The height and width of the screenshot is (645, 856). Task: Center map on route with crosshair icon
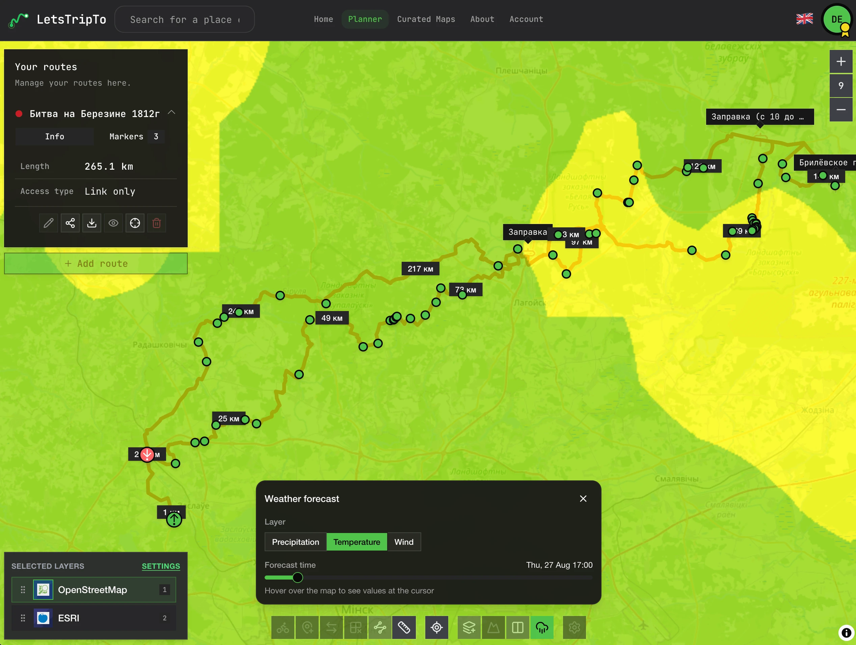[x=135, y=223]
